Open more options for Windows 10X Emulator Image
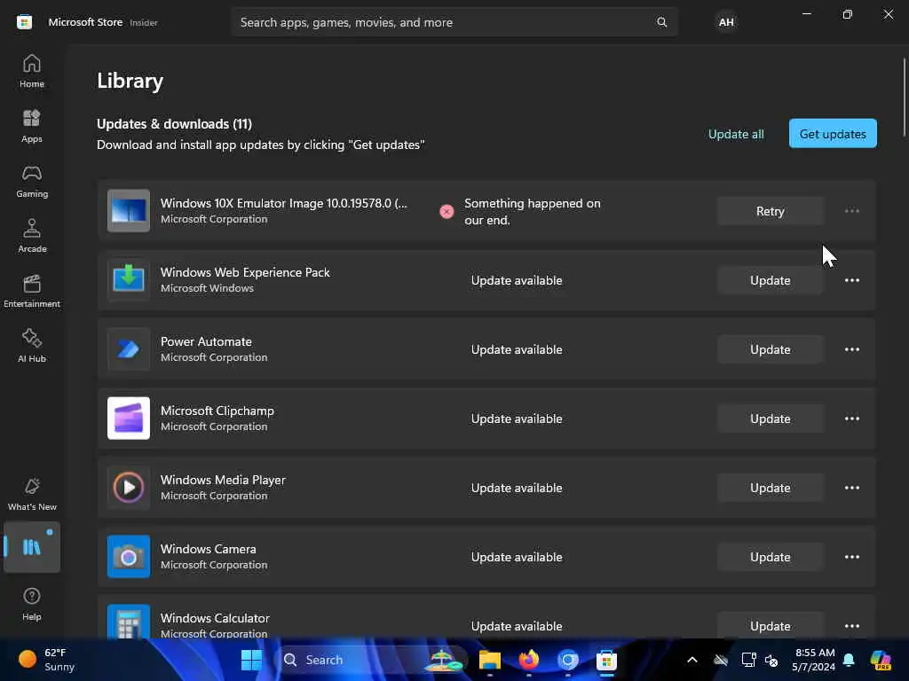The width and height of the screenshot is (909, 681). tap(851, 211)
